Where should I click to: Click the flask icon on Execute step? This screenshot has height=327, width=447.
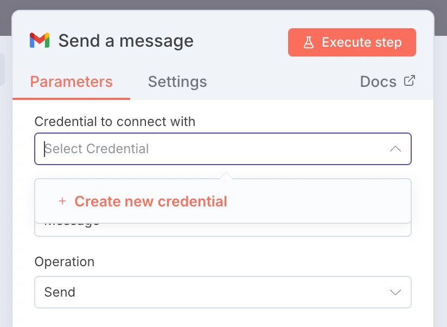309,42
